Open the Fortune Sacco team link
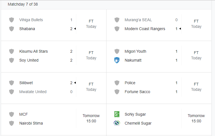 coord(137,92)
